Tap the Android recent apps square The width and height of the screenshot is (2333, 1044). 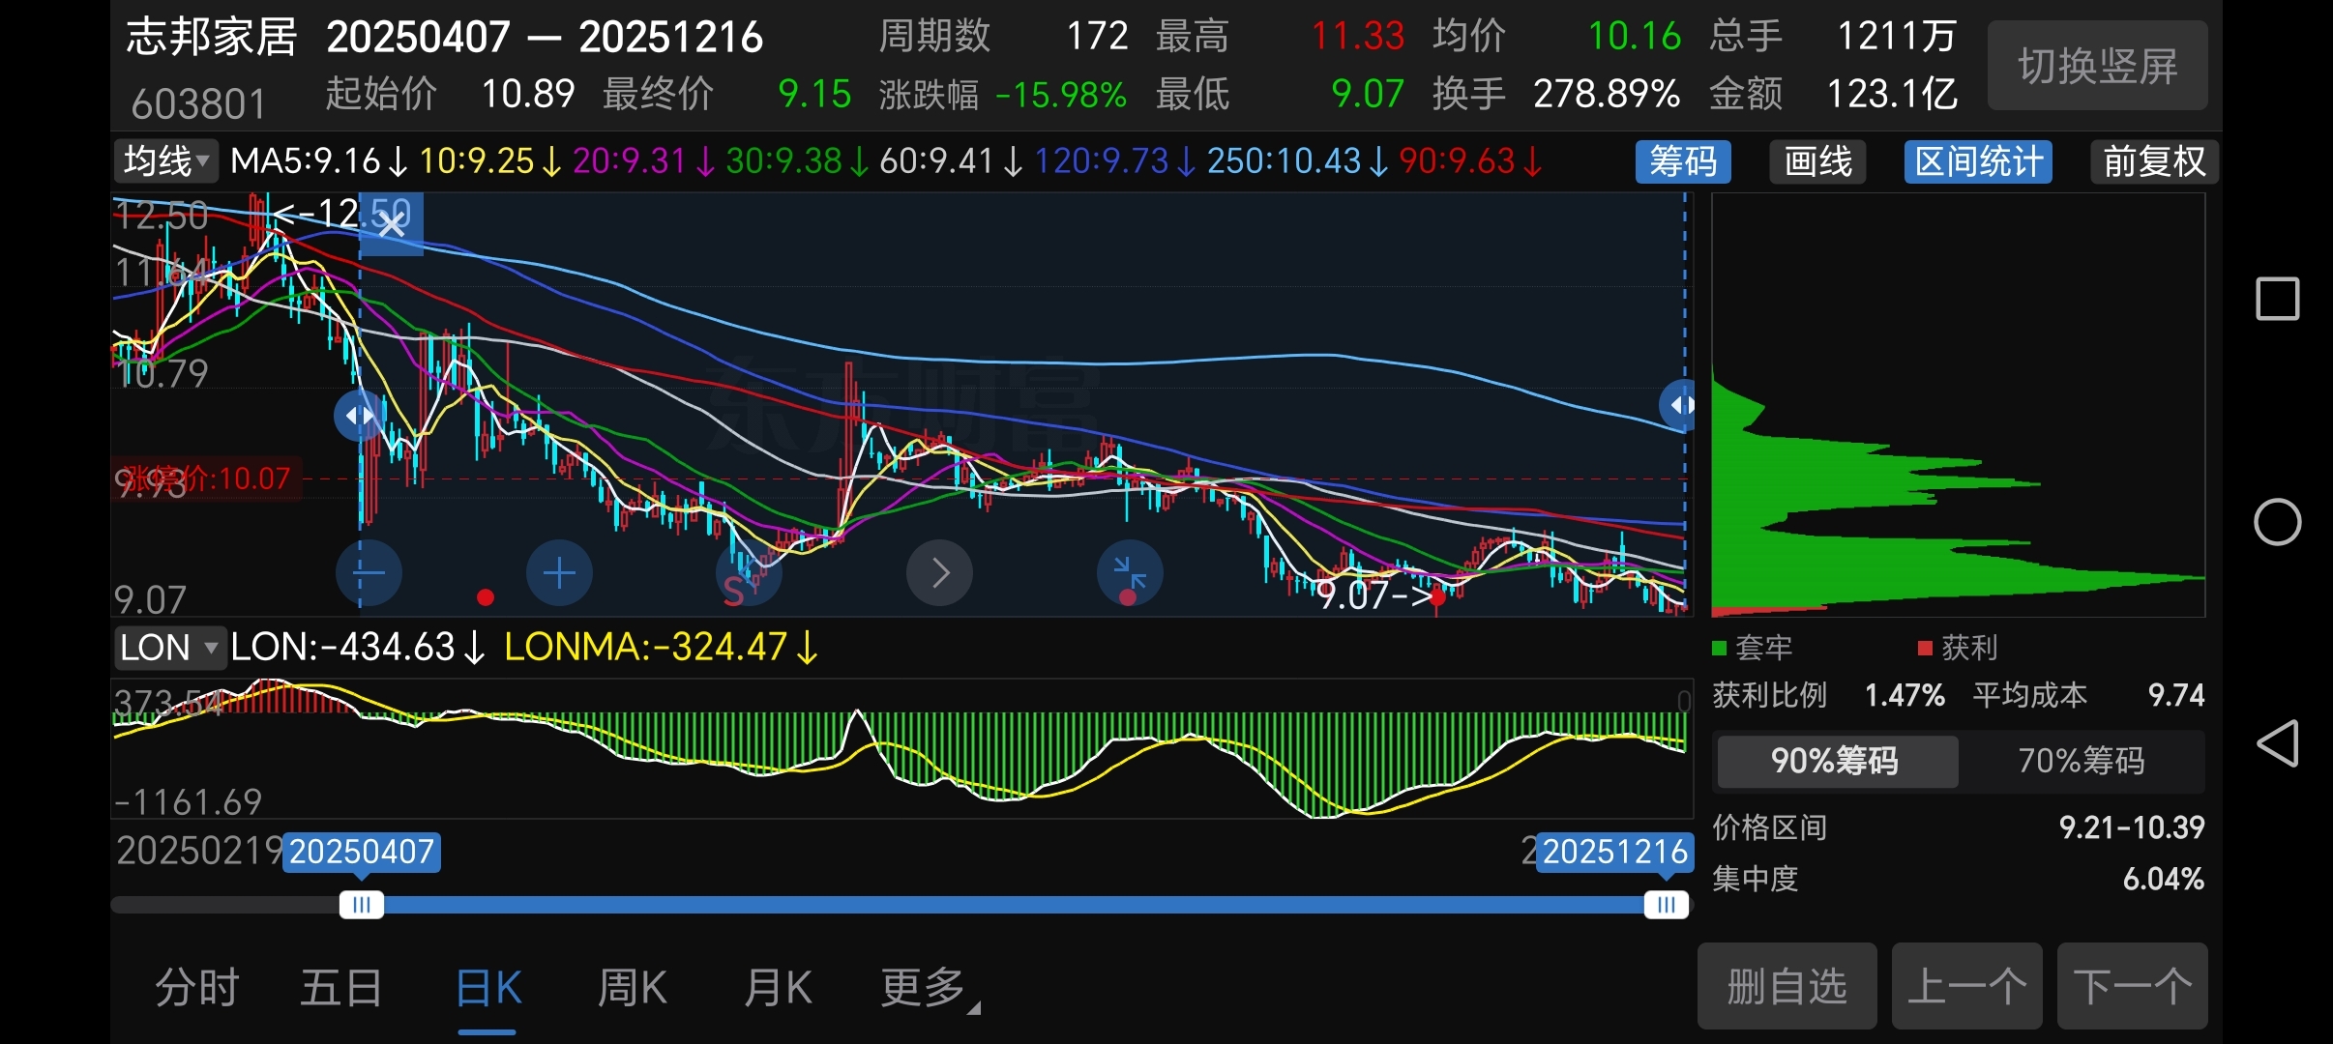2277,299
